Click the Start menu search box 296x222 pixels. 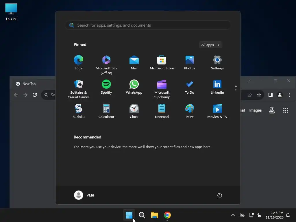pyautogui.click(x=148, y=25)
